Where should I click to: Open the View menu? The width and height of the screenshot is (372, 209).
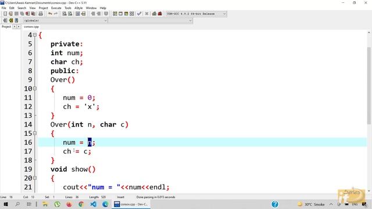coord(33,8)
